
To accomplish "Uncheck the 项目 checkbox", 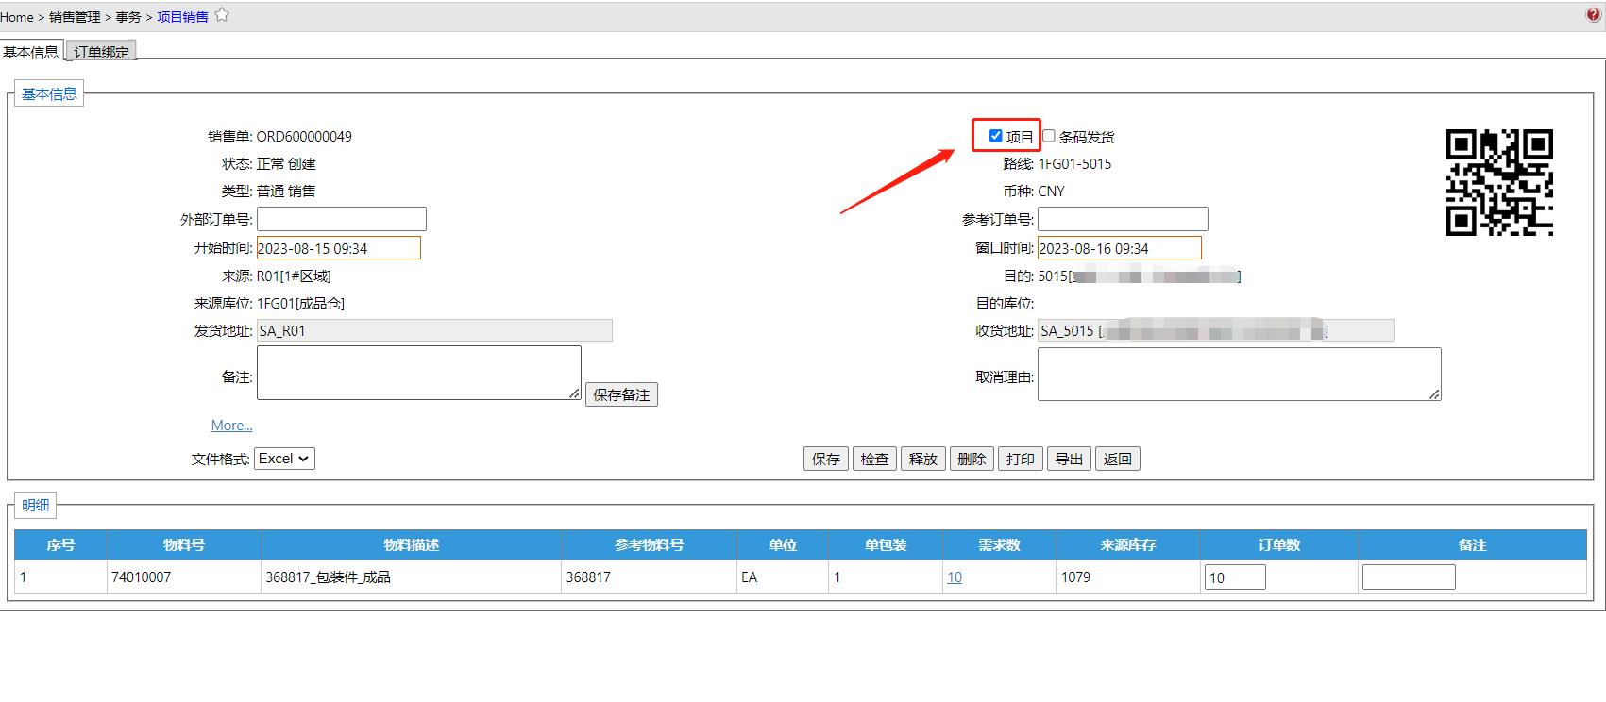I will (x=995, y=136).
